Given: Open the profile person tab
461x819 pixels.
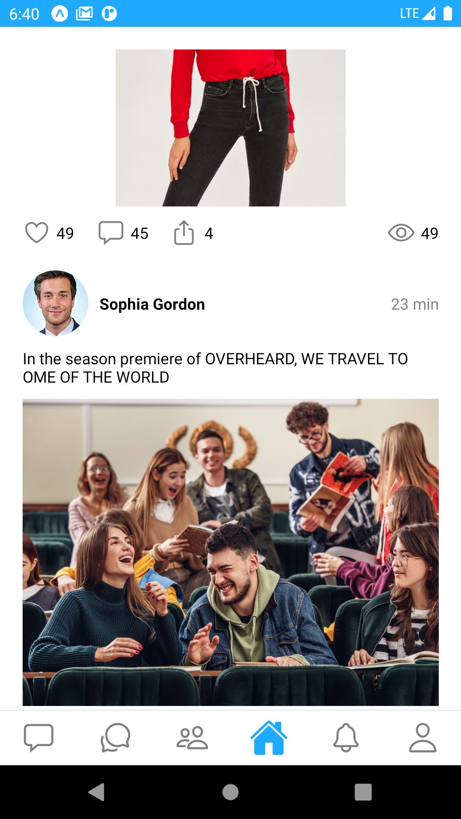Looking at the screenshot, I should point(423,738).
